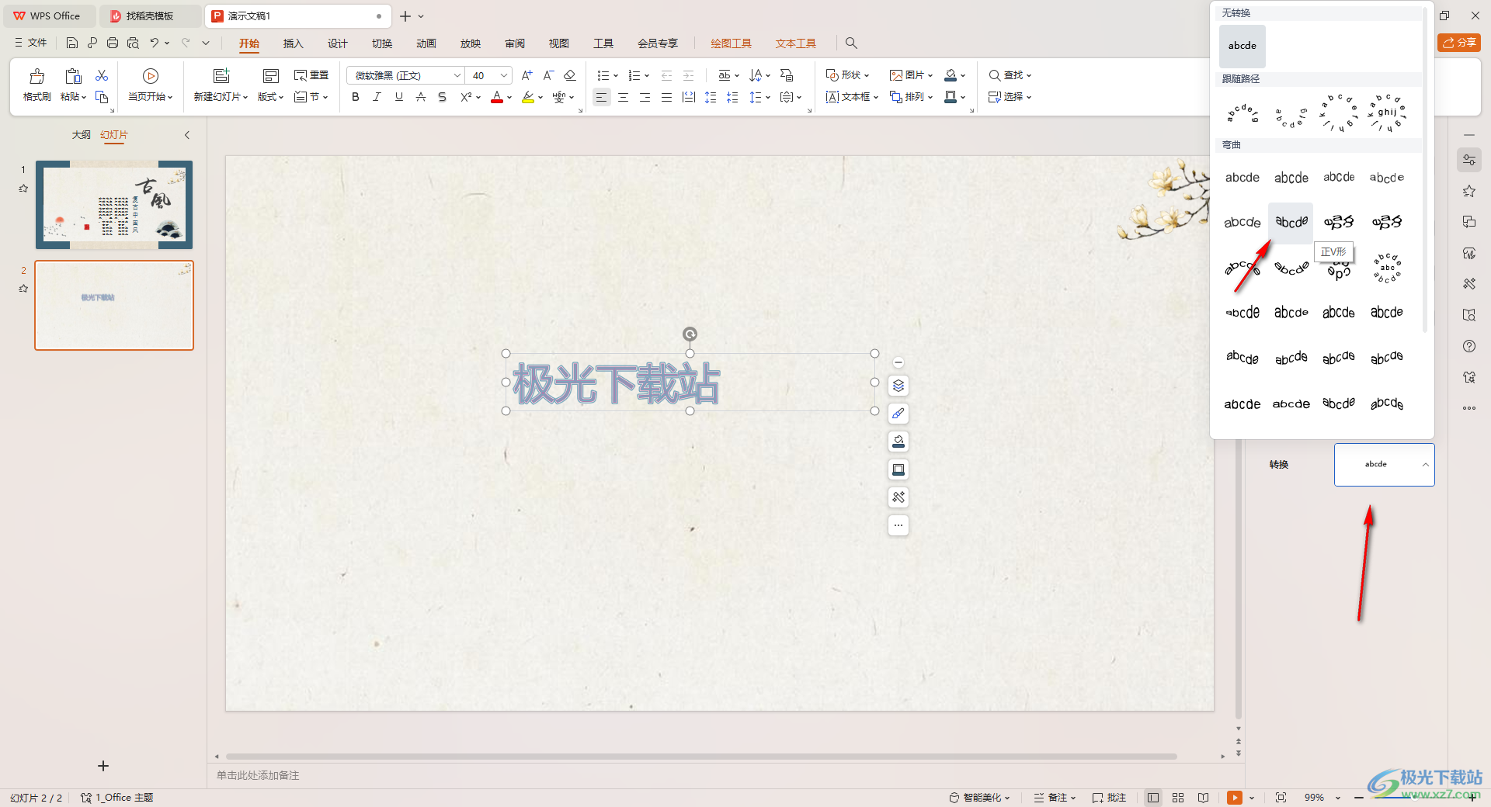Decrease font size icon

(548, 75)
